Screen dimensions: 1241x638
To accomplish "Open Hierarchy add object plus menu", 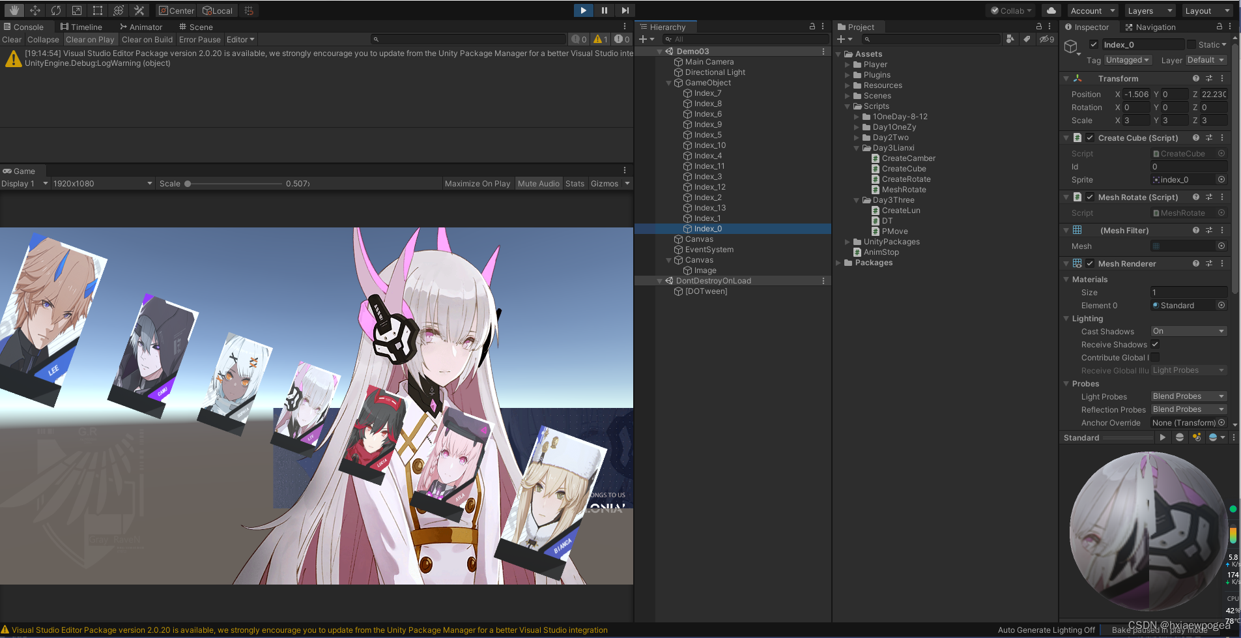I will [646, 39].
